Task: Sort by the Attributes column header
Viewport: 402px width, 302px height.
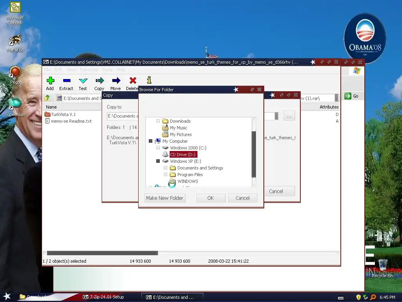Action: coord(329,107)
